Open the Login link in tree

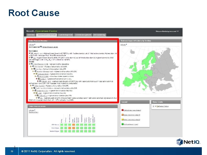point(40,93)
